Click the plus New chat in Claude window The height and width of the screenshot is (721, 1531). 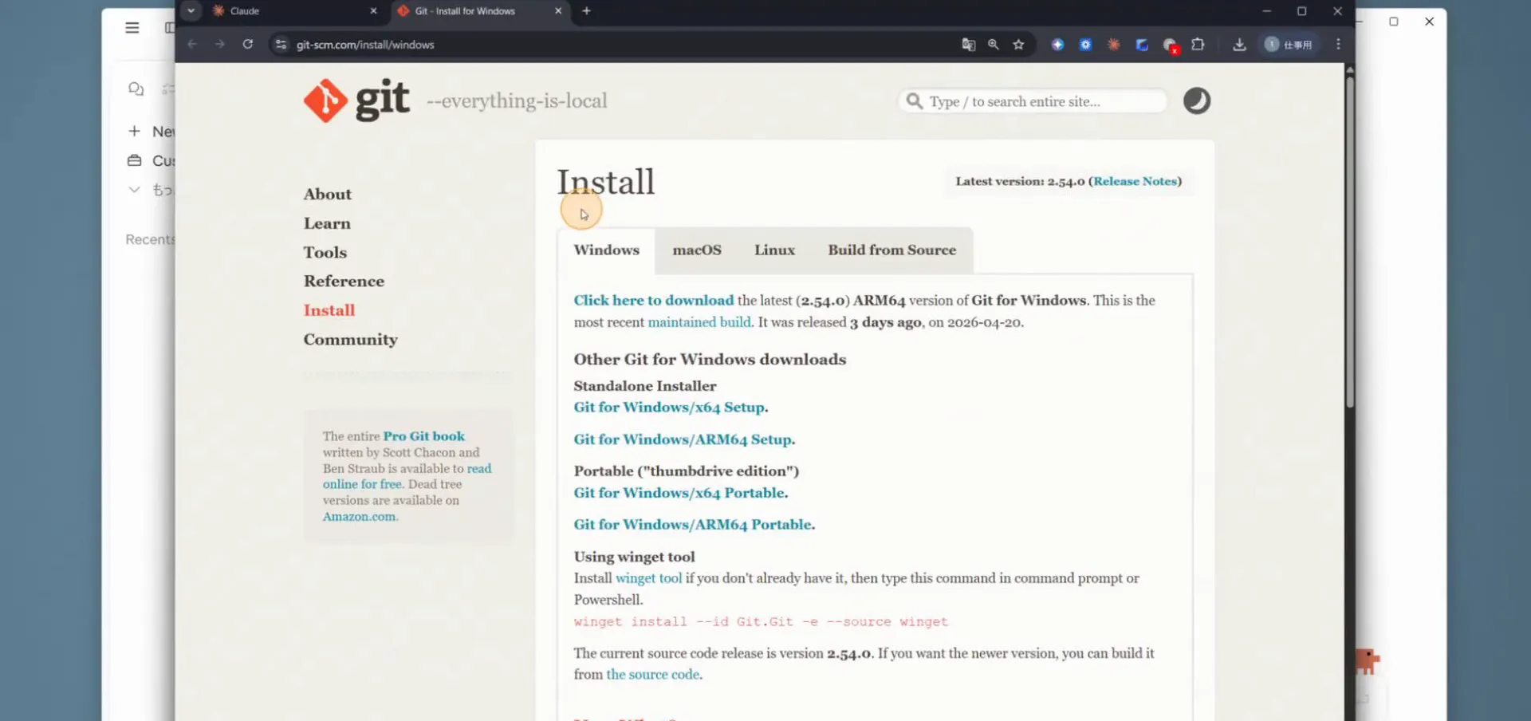135,131
